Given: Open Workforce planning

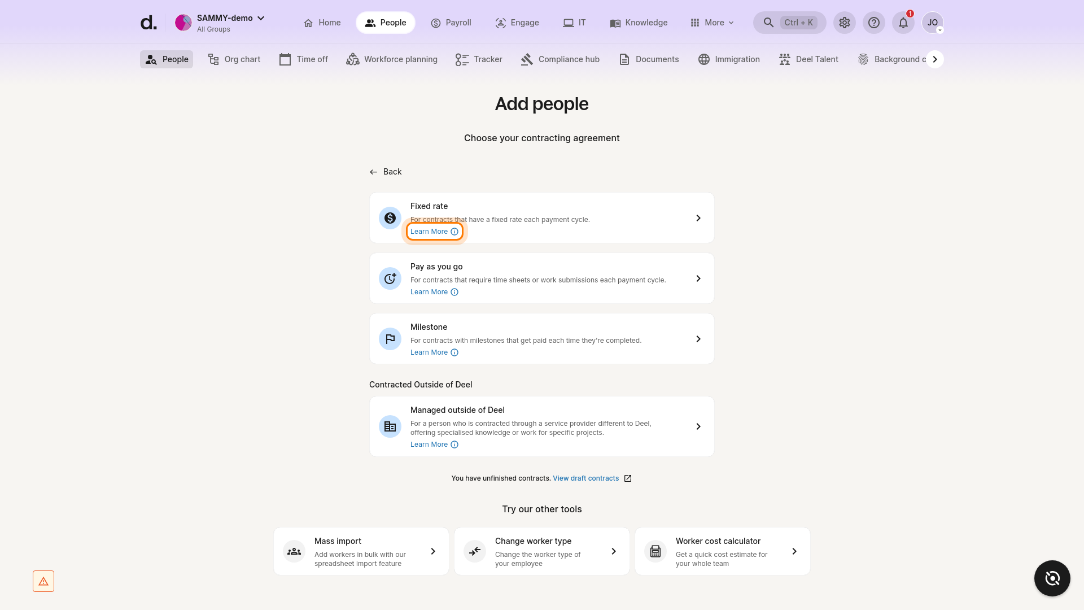Looking at the screenshot, I should click(x=392, y=59).
